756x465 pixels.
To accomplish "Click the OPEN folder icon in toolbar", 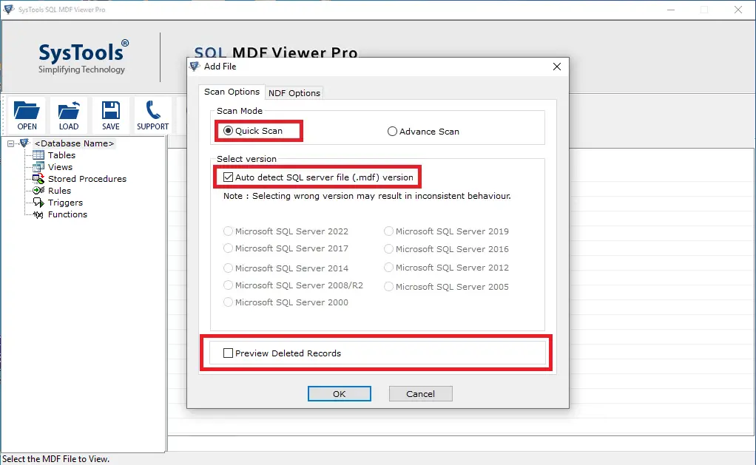I will 27,110.
